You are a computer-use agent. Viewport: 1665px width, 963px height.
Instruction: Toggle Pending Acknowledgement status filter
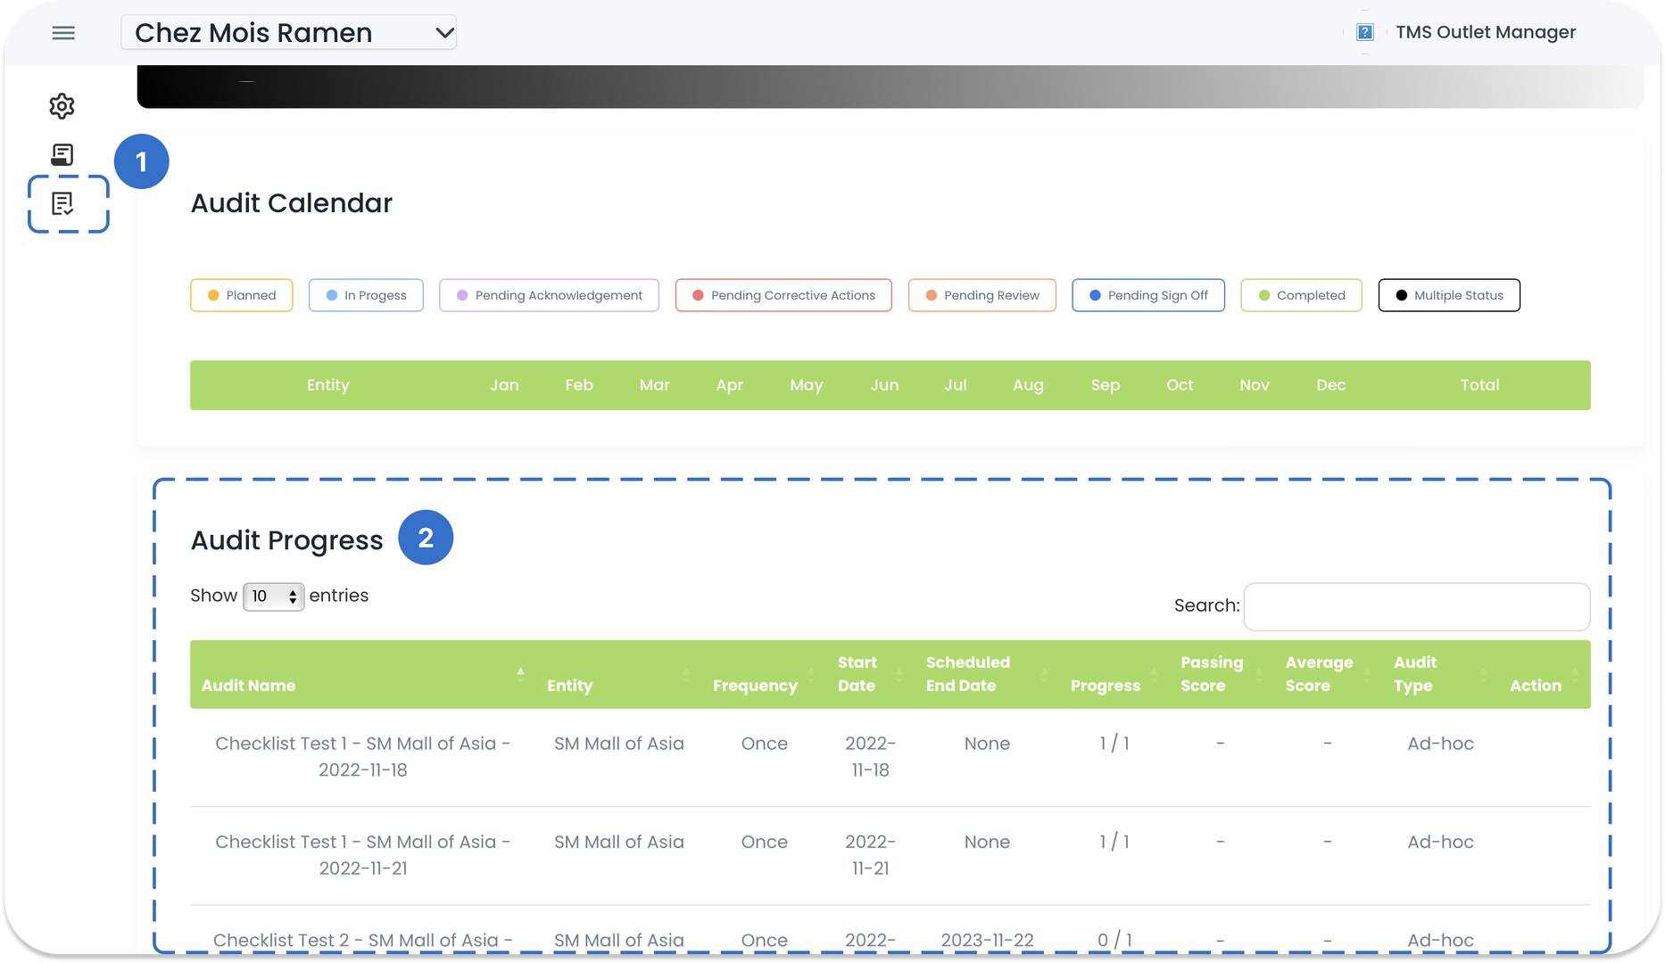coord(549,295)
